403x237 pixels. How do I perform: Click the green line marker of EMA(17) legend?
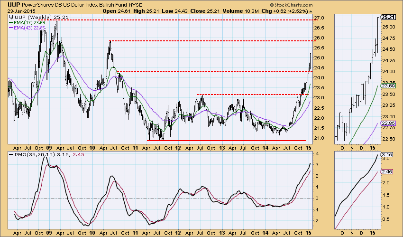click(11, 23)
